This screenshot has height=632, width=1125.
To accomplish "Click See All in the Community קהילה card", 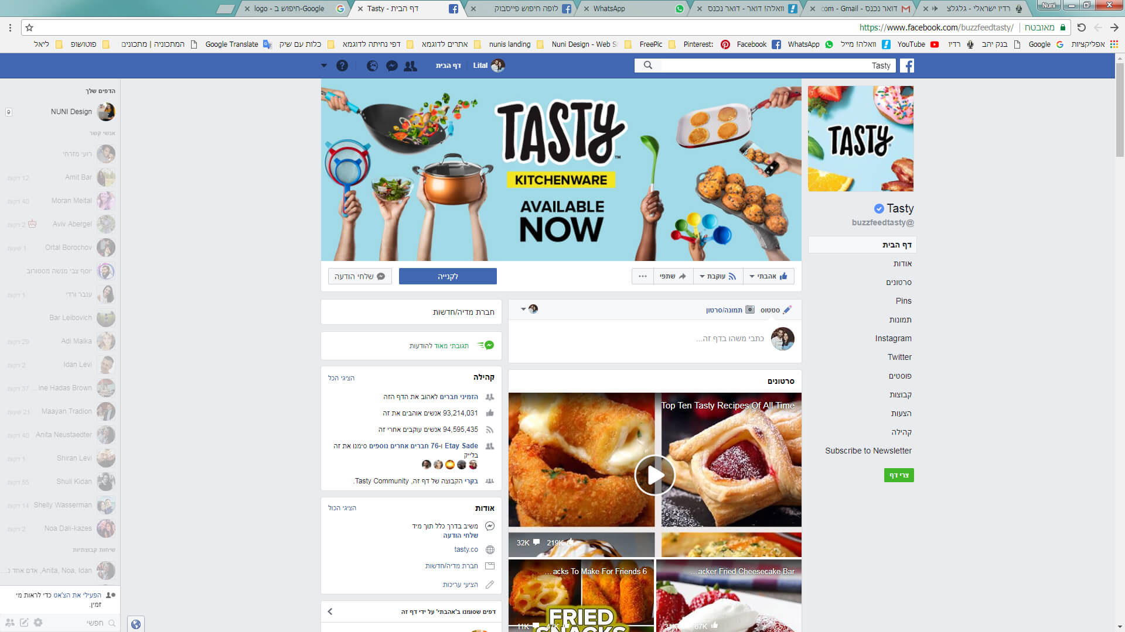I will [341, 378].
